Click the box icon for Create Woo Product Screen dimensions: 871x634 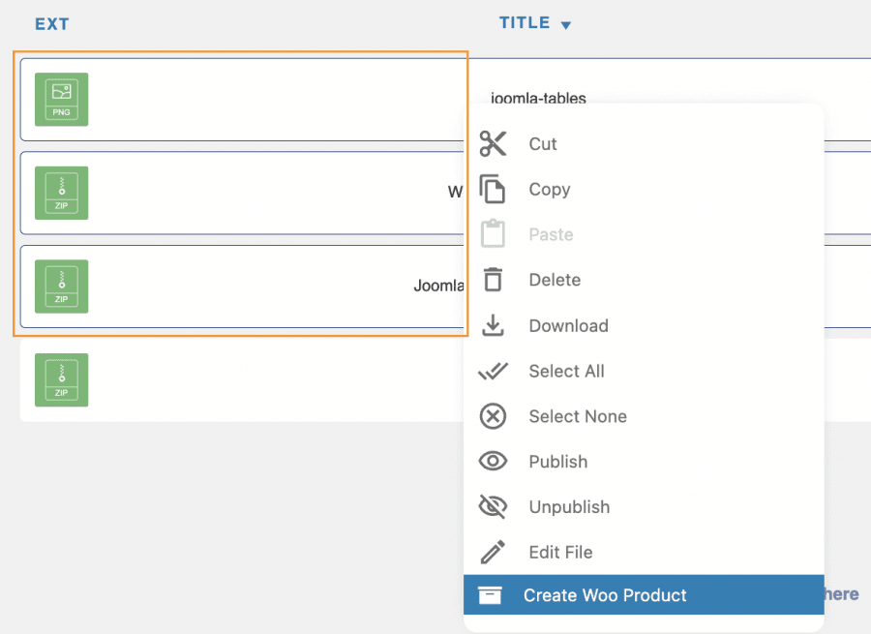pos(491,595)
